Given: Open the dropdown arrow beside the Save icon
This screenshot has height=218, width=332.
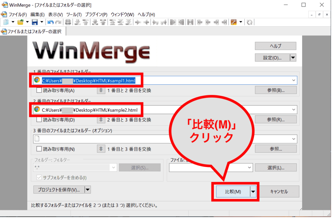Looking at the screenshot, I should coord(42,22).
